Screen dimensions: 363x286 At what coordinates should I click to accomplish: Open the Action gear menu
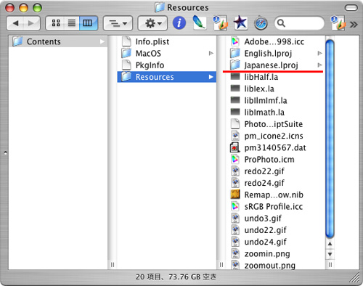click(x=152, y=23)
